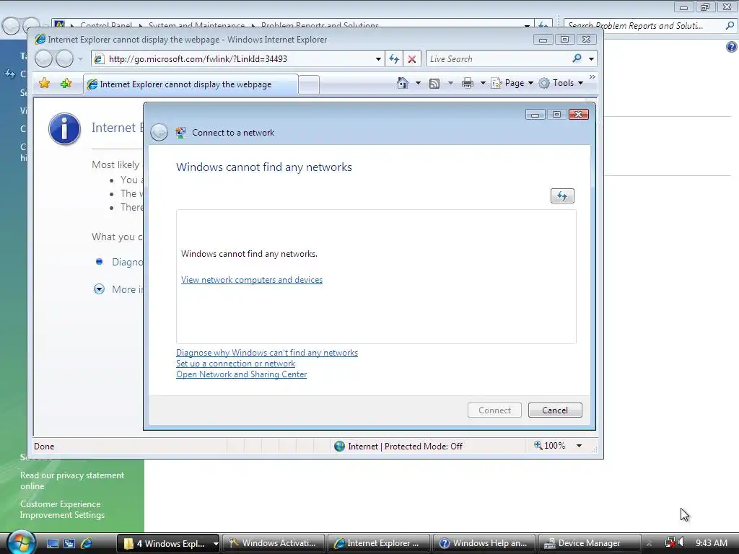Open network status tray icon

(x=670, y=542)
